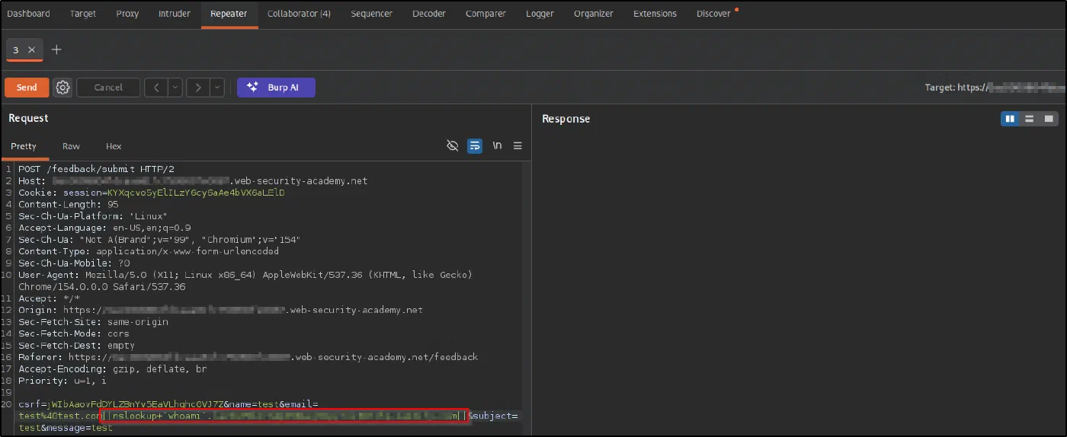The width and height of the screenshot is (1067, 437).
Task: Open request editor hamburger menu
Action: (x=517, y=146)
